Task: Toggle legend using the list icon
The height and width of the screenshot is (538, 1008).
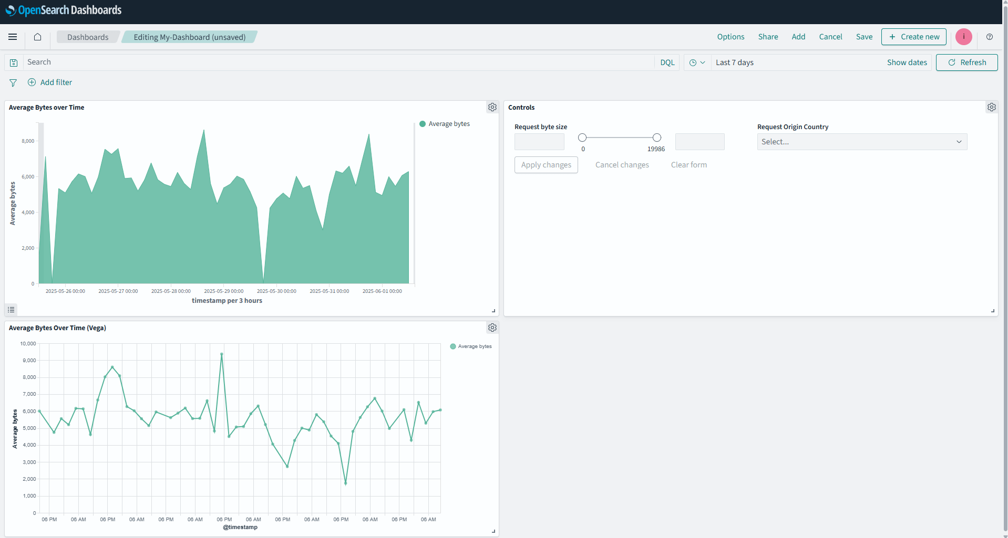Action: pyautogui.click(x=11, y=309)
